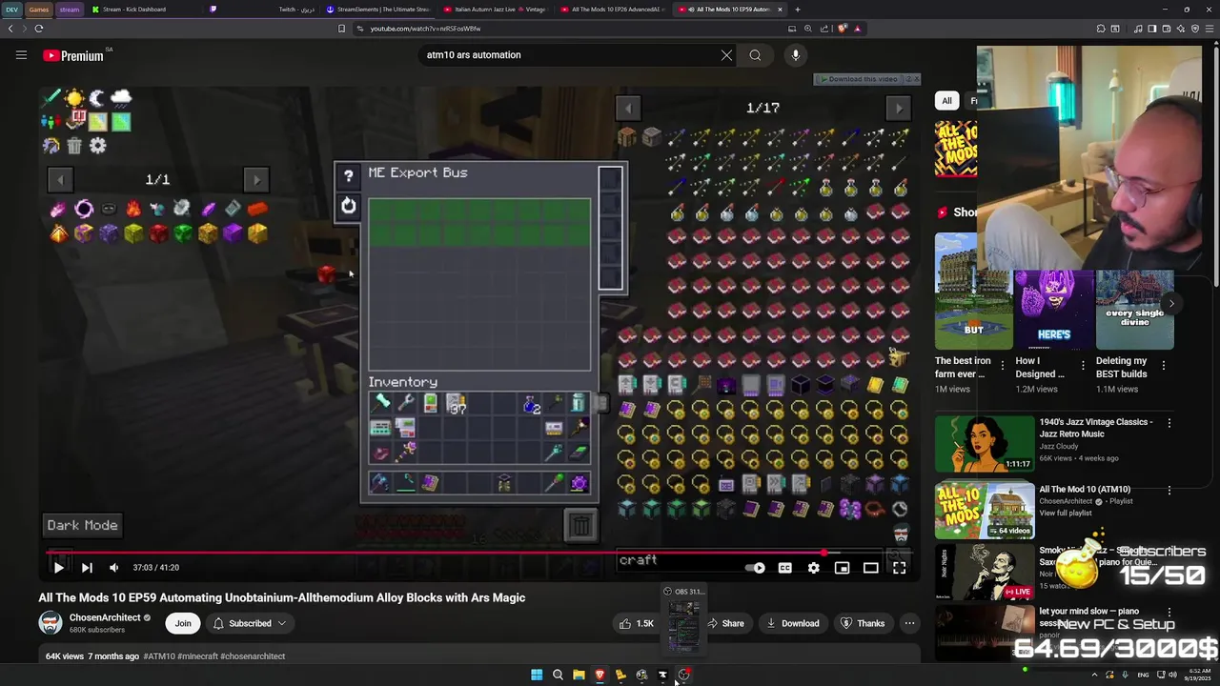Open a new browser tab with plus
This screenshot has height=686, width=1220.
(x=797, y=10)
